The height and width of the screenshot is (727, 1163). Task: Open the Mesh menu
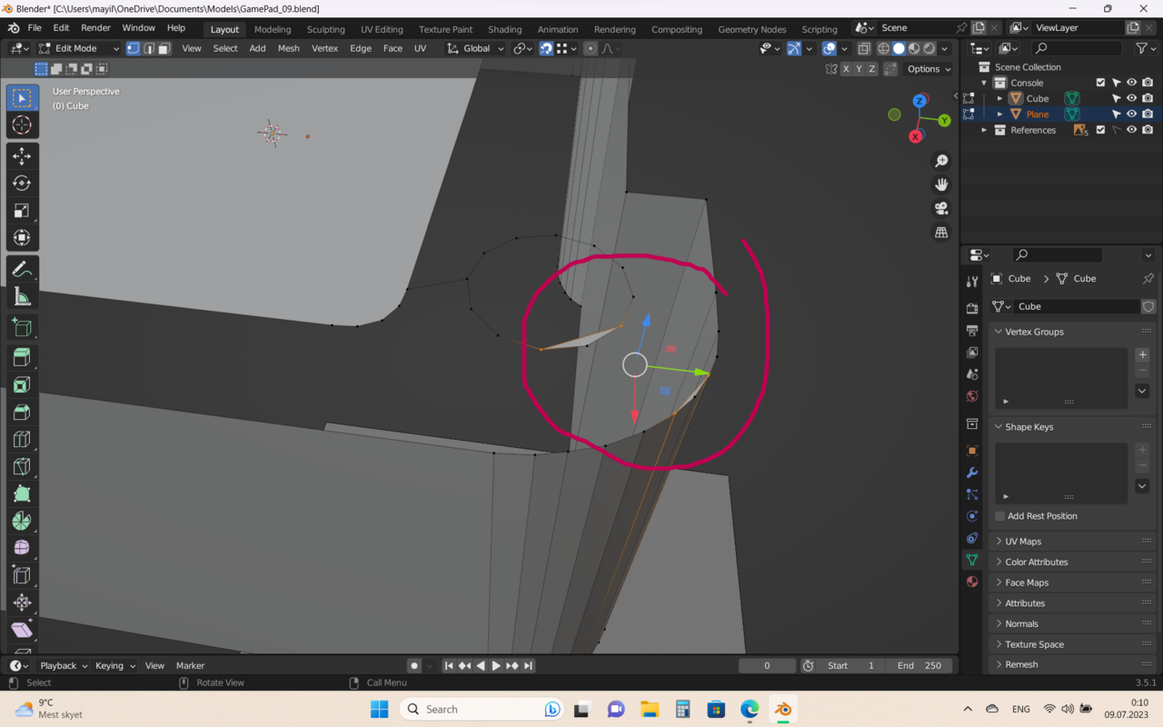click(x=288, y=48)
